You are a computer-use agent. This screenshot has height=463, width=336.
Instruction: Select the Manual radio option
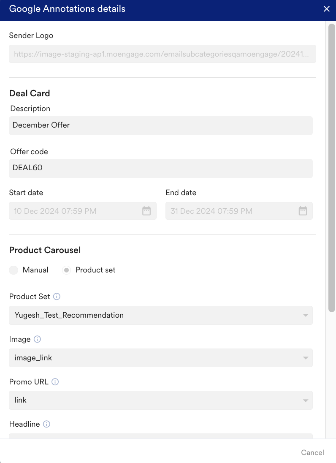point(14,270)
